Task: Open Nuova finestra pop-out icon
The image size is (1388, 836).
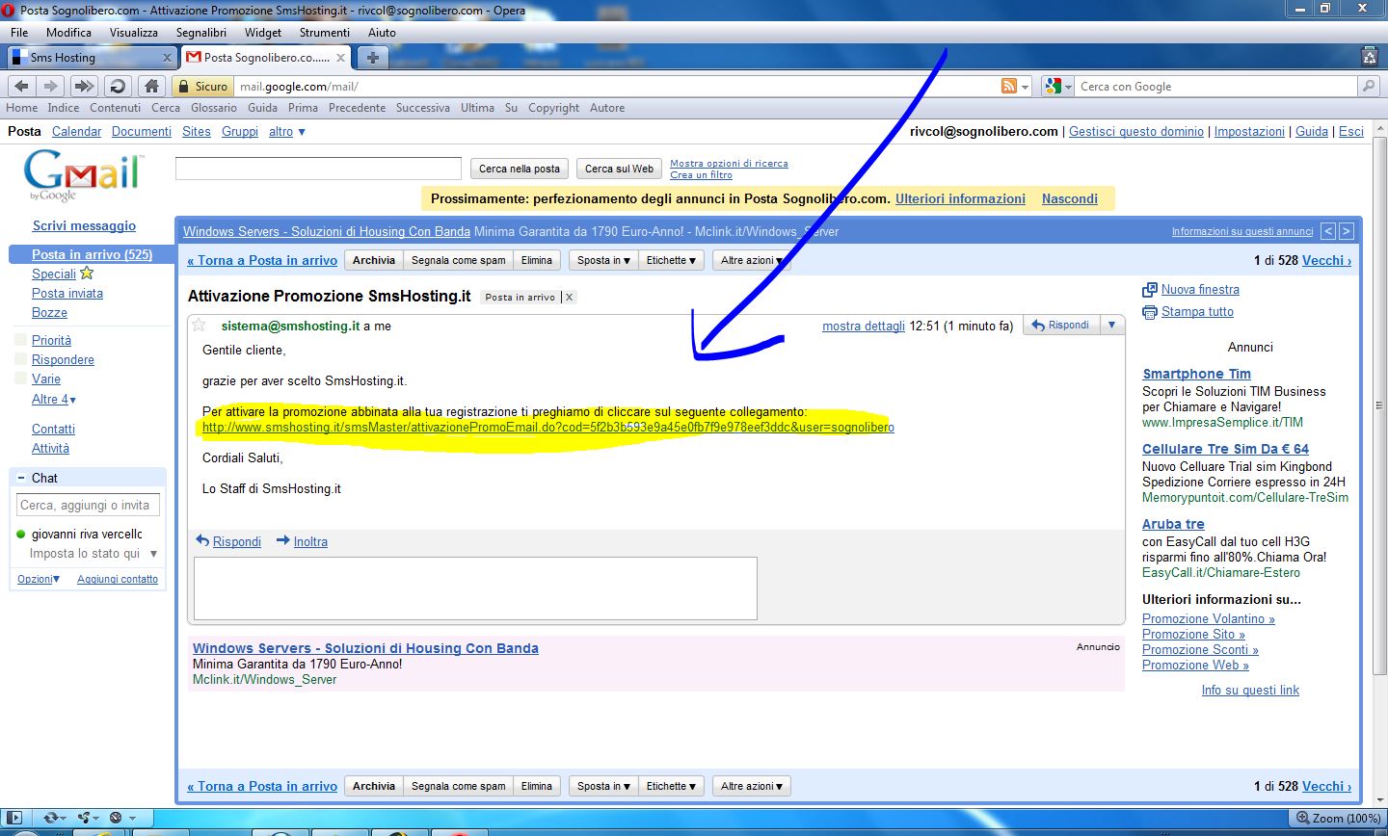Action: point(1149,289)
